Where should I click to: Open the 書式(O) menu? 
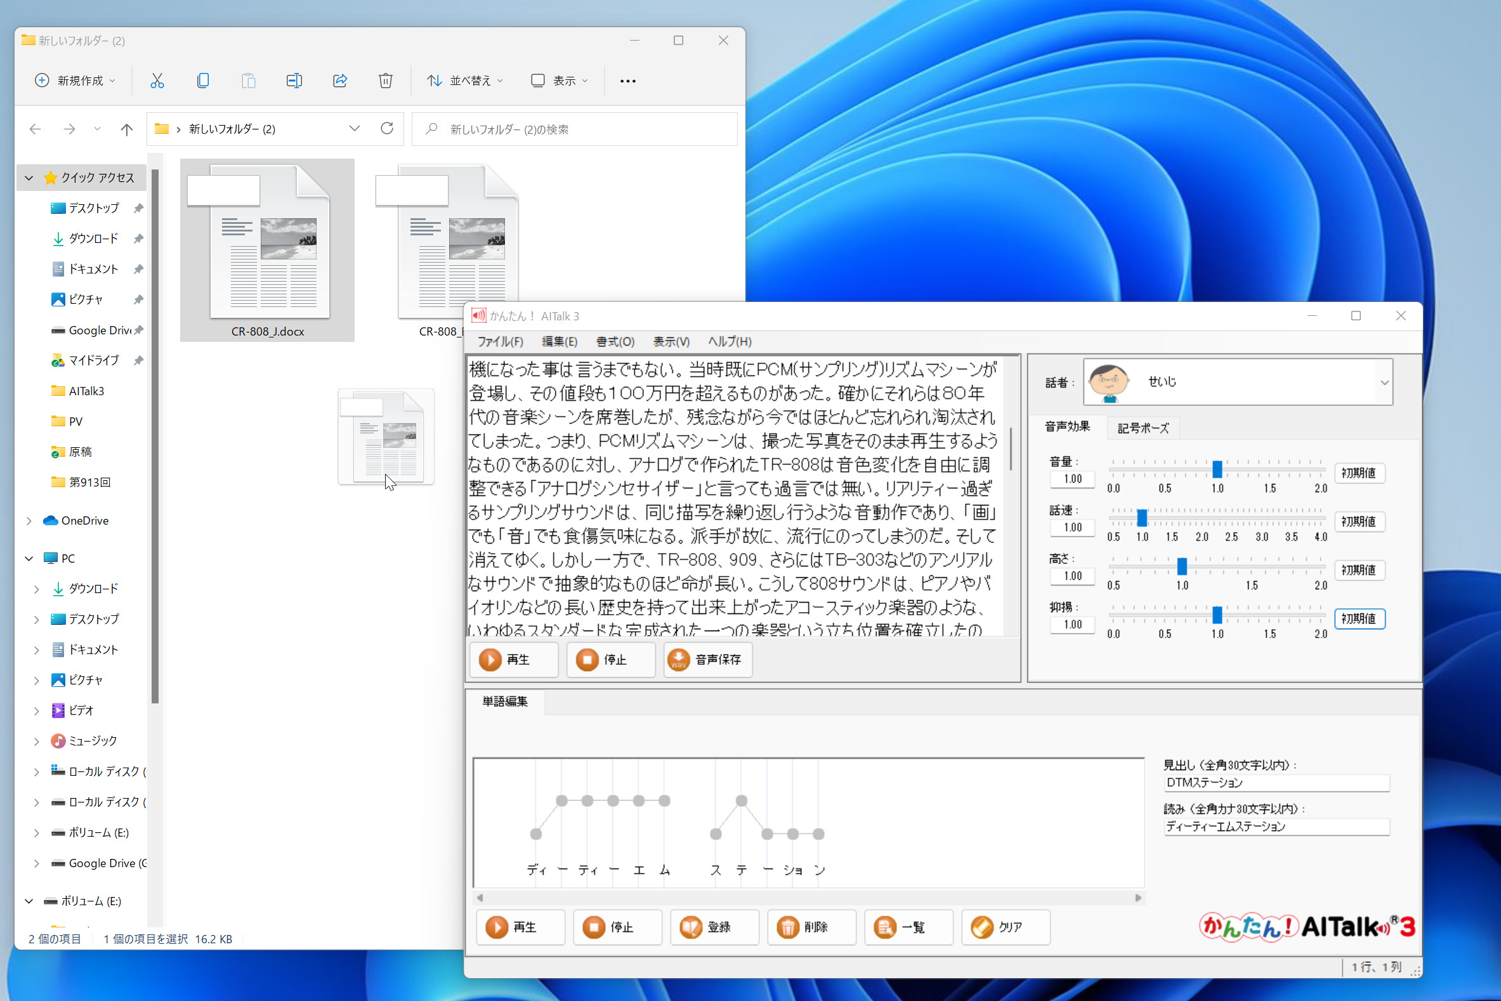615,341
